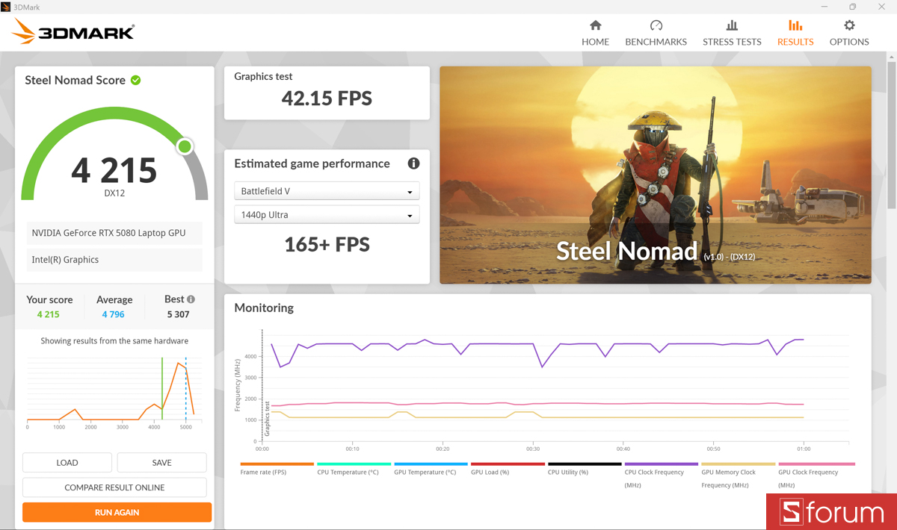Open the Benchmarks tab
Image resolution: width=897 pixels, height=530 pixels.
[656, 34]
